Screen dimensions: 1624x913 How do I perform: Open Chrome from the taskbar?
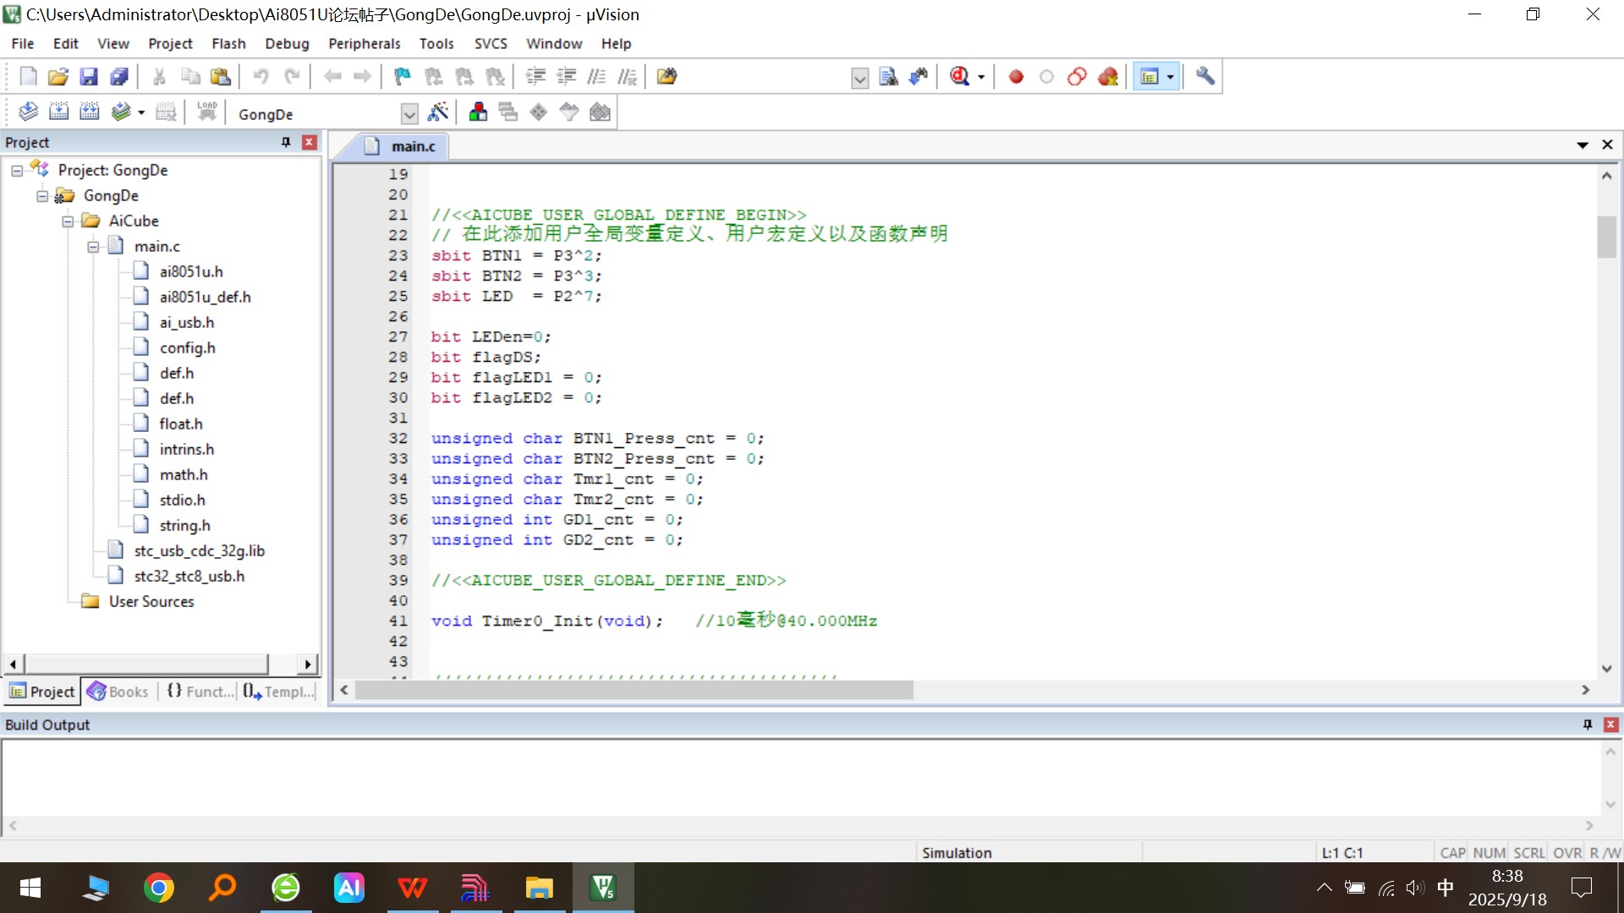pos(158,888)
